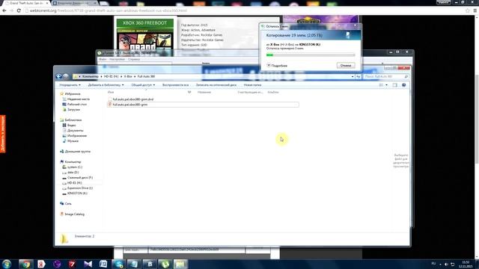Open the view options dropdown arrow
Image resolution: width=479 pixels, height=269 pixels.
(x=386, y=85)
